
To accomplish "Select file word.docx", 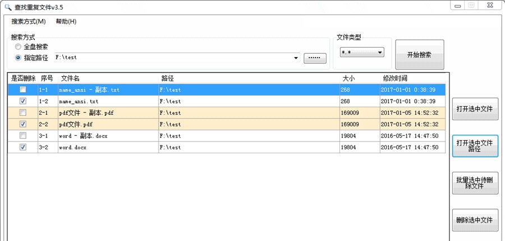I will tap(72, 148).
